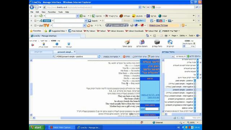Open the Favorites menu

click(x=52, y=12)
